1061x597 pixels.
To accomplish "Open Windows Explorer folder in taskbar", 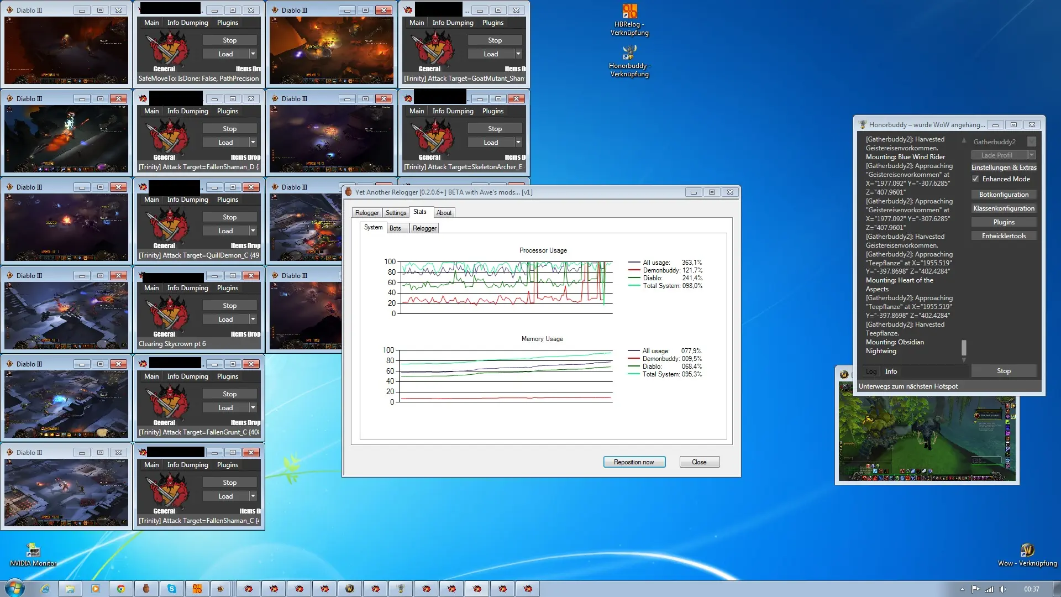I will tap(70, 589).
